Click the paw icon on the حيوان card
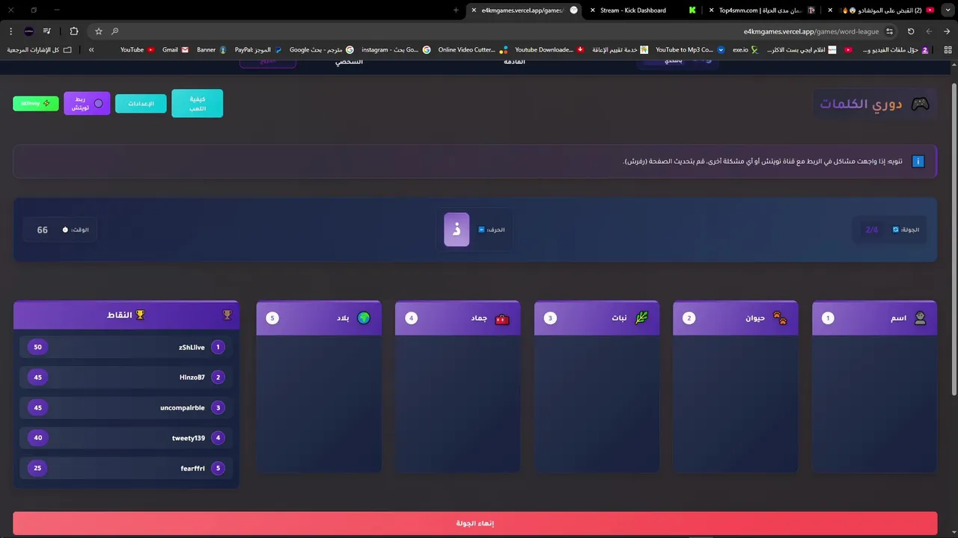 781,318
